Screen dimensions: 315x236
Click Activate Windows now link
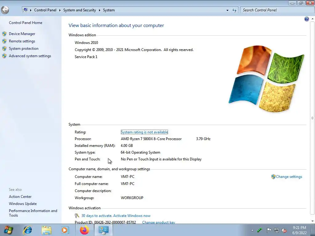132,216
